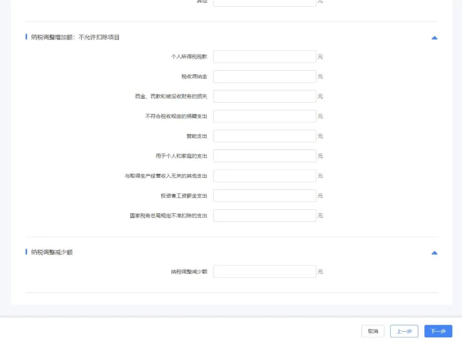The image size is (462, 345).
Task: Click the 纳税调整增加额：不允许扣除项目 section heading
Action: tap(75, 37)
